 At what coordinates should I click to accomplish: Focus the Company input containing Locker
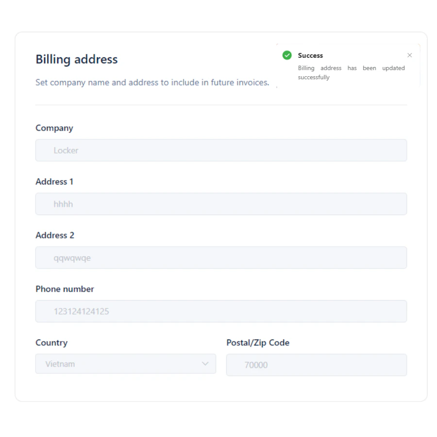[221, 151]
